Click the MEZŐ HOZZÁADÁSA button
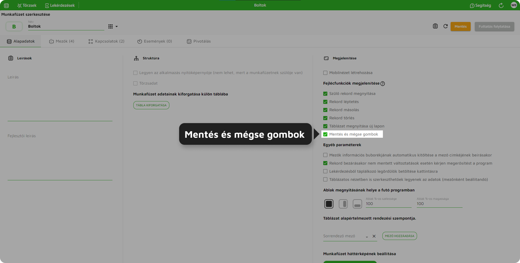Screen dimensions: 520x263 399,236
